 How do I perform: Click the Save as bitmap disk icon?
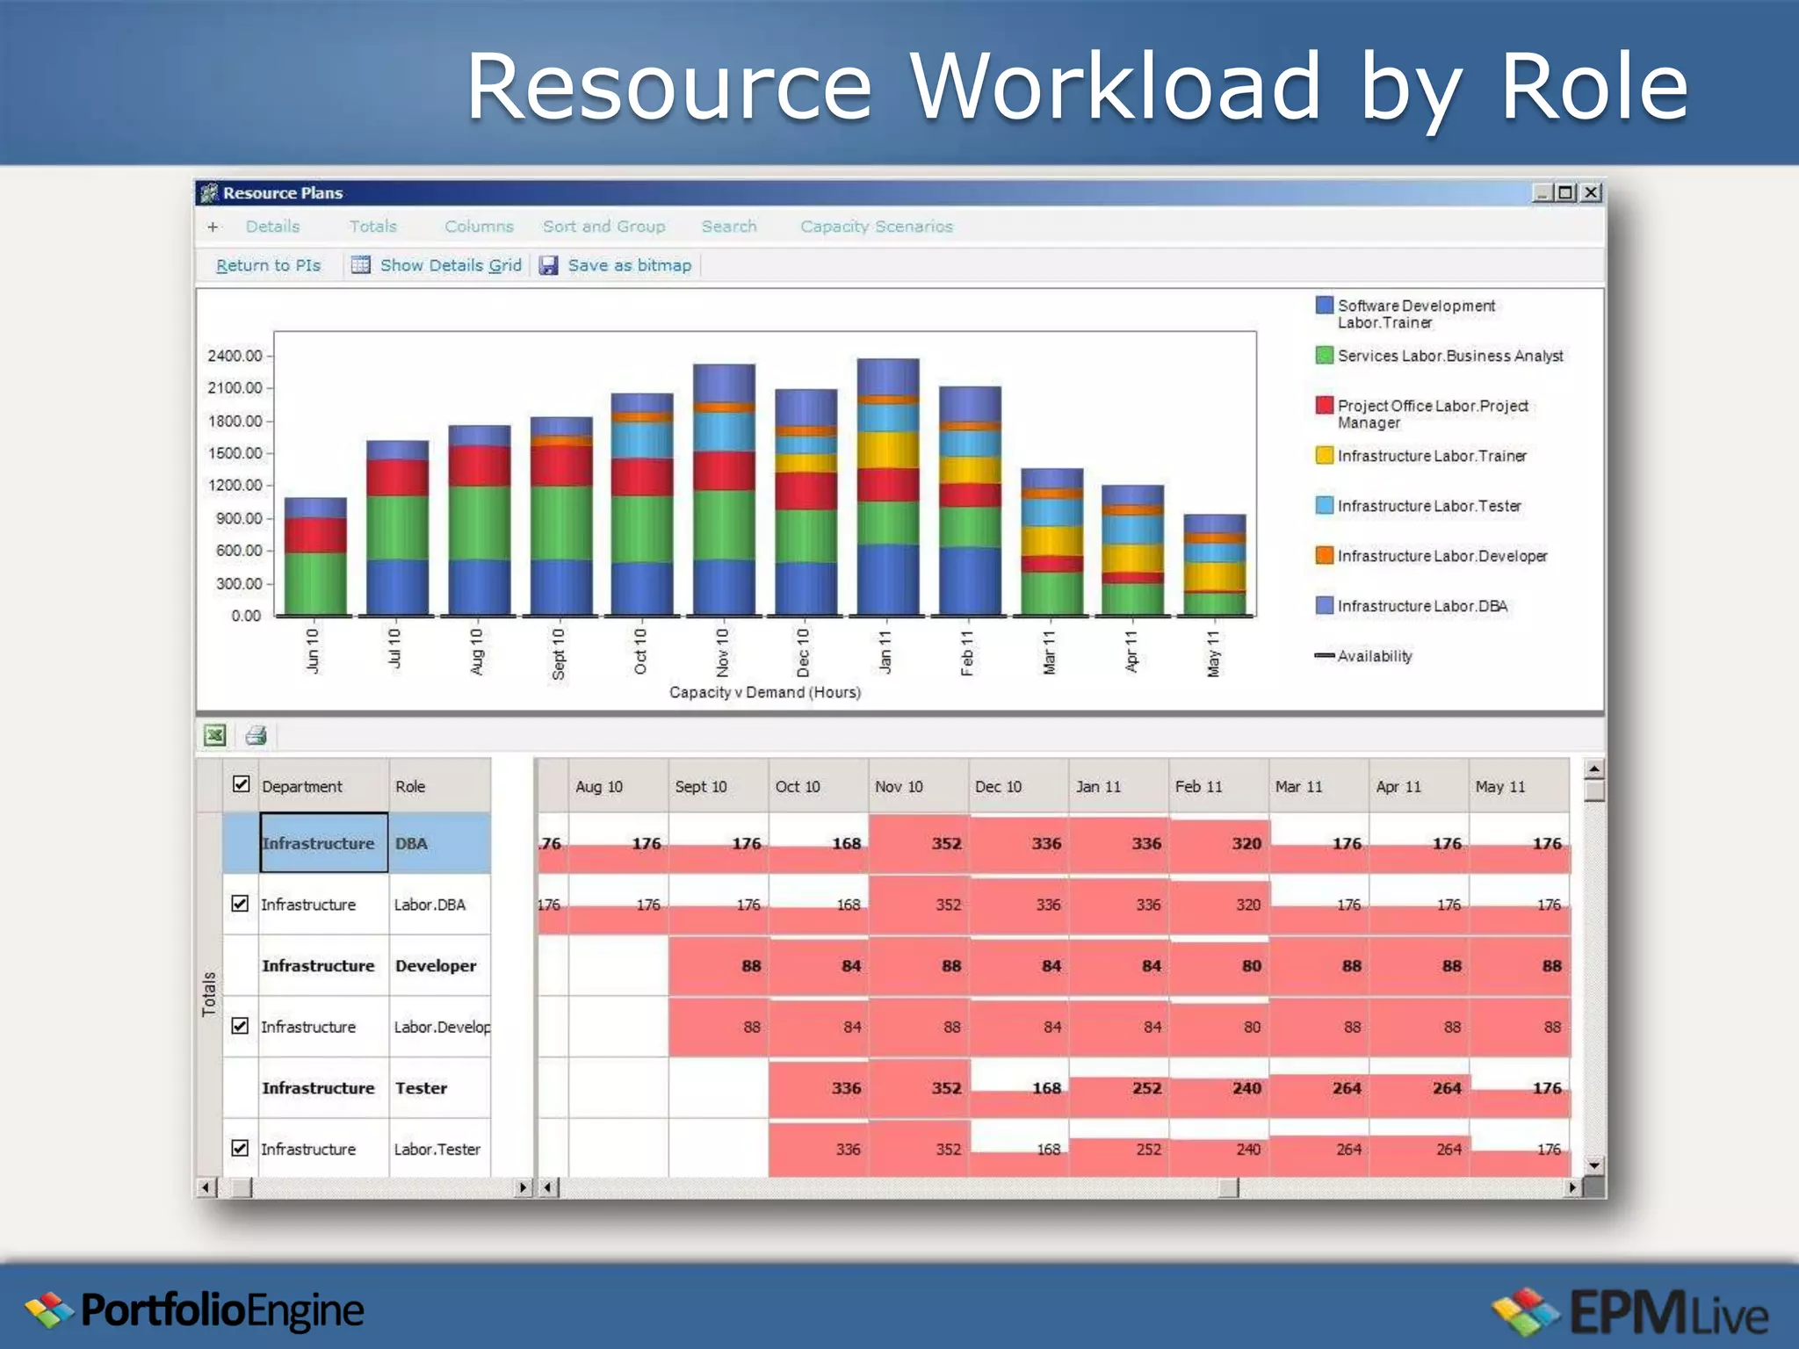(x=548, y=265)
